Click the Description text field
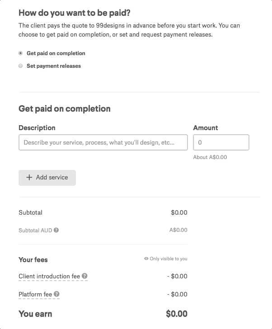 (x=103, y=142)
